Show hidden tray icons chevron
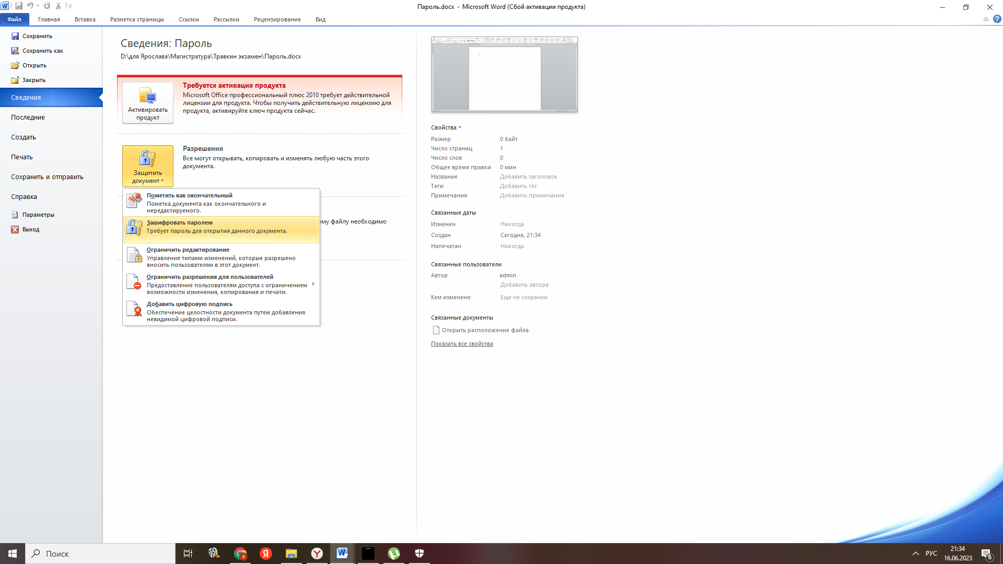 pyautogui.click(x=915, y=554)
